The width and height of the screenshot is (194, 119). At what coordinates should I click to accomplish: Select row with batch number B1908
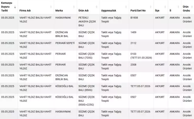(x=97, y=22)
